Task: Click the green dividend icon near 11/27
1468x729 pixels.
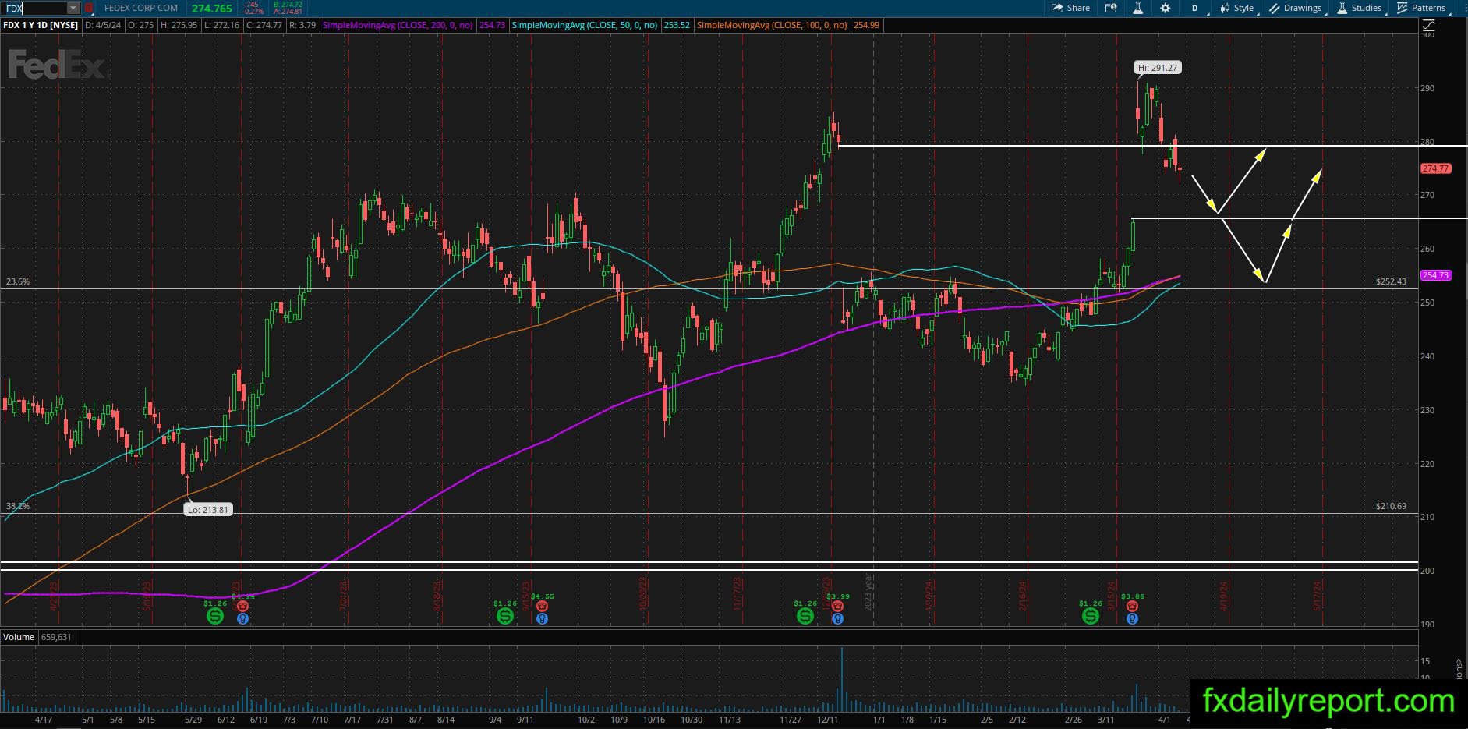Action: (805, 616)
